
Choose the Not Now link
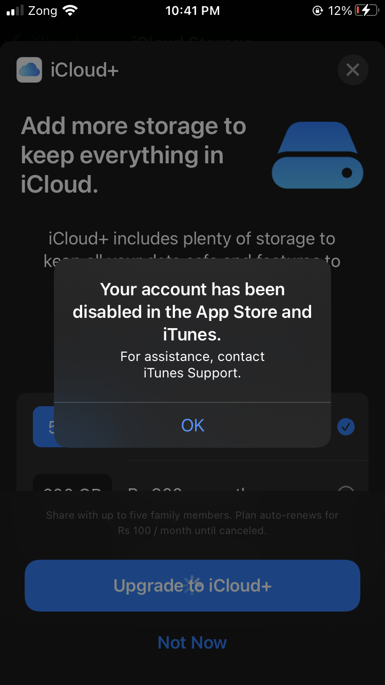[x=192, y=642]
